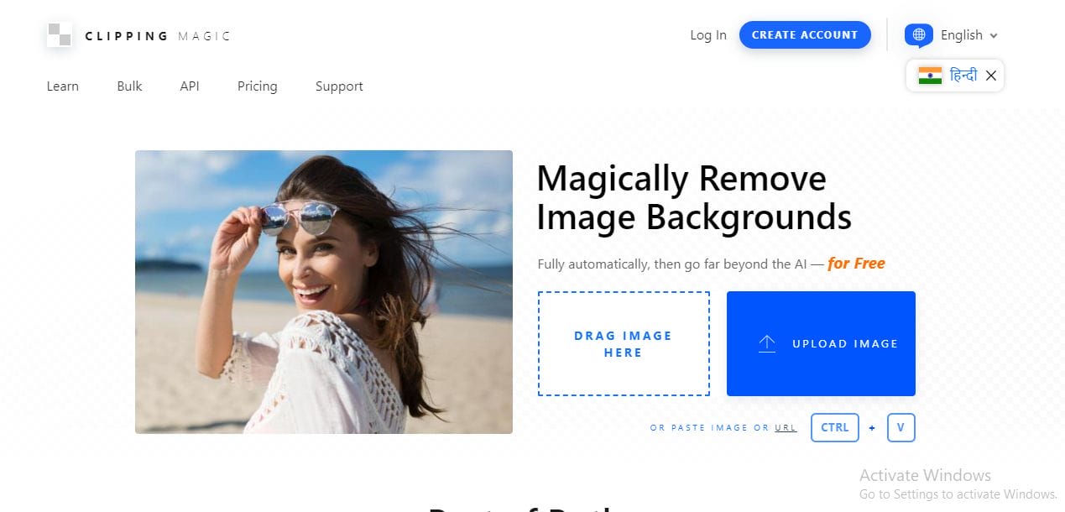The image size is (1065, 512).
Task: Click the woman with sunglasses photo
Action: click(x=323, y=291)
